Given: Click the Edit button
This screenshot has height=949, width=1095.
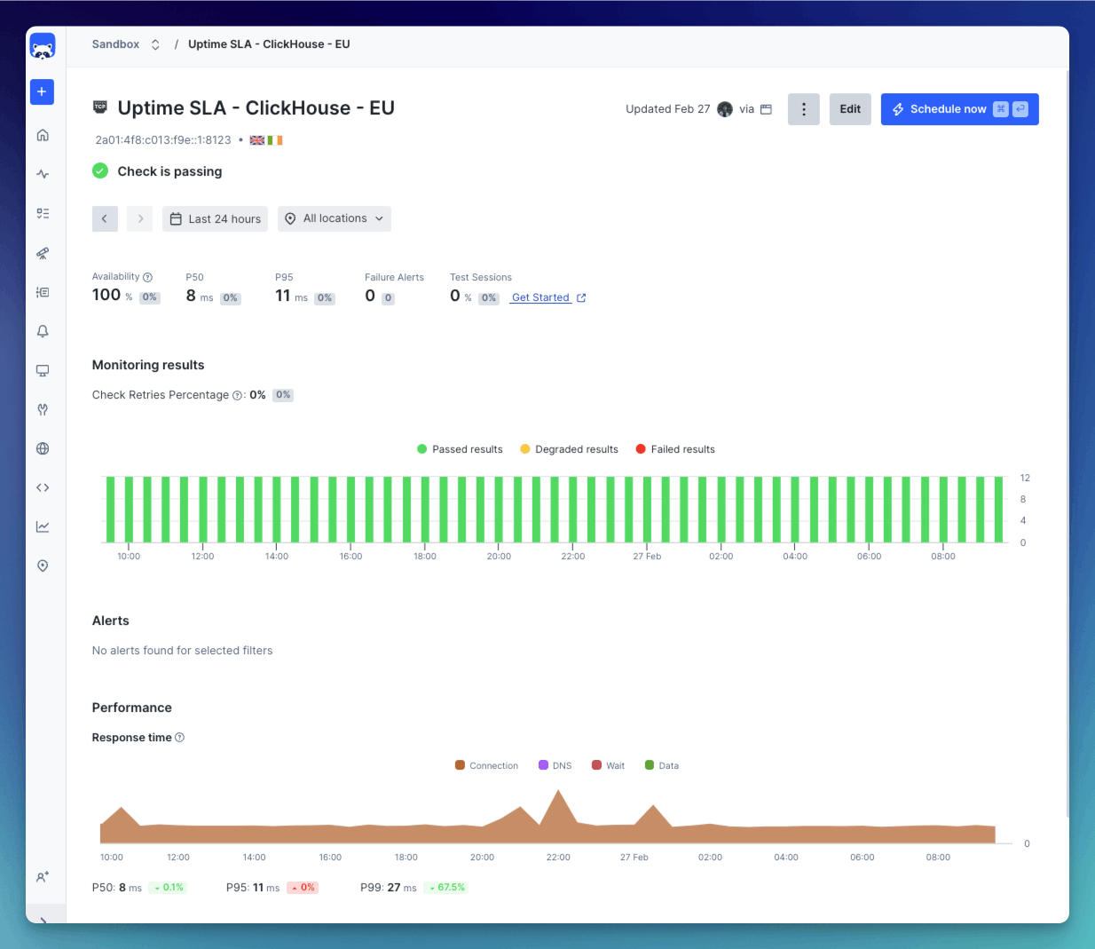Looking at the screenshot, I should (850, 109).
